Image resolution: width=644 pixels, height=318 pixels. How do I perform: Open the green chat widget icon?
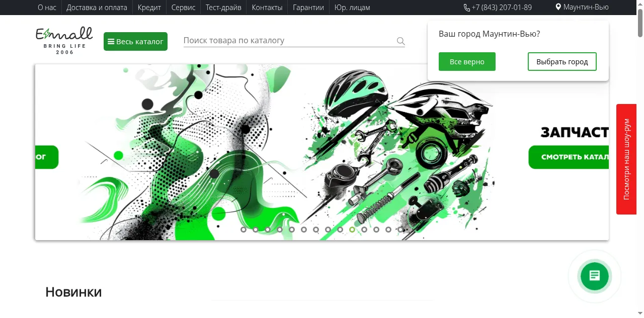pos(595,276)
